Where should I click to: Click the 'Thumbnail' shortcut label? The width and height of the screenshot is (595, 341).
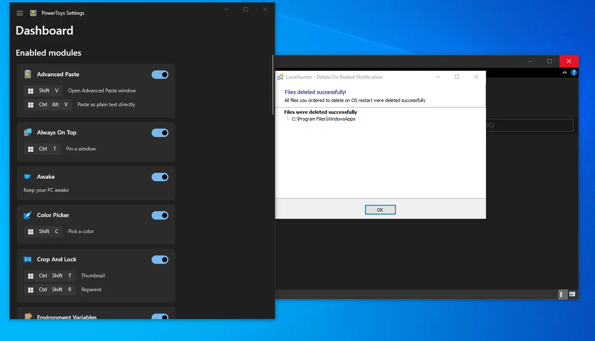tap(93, 276)
